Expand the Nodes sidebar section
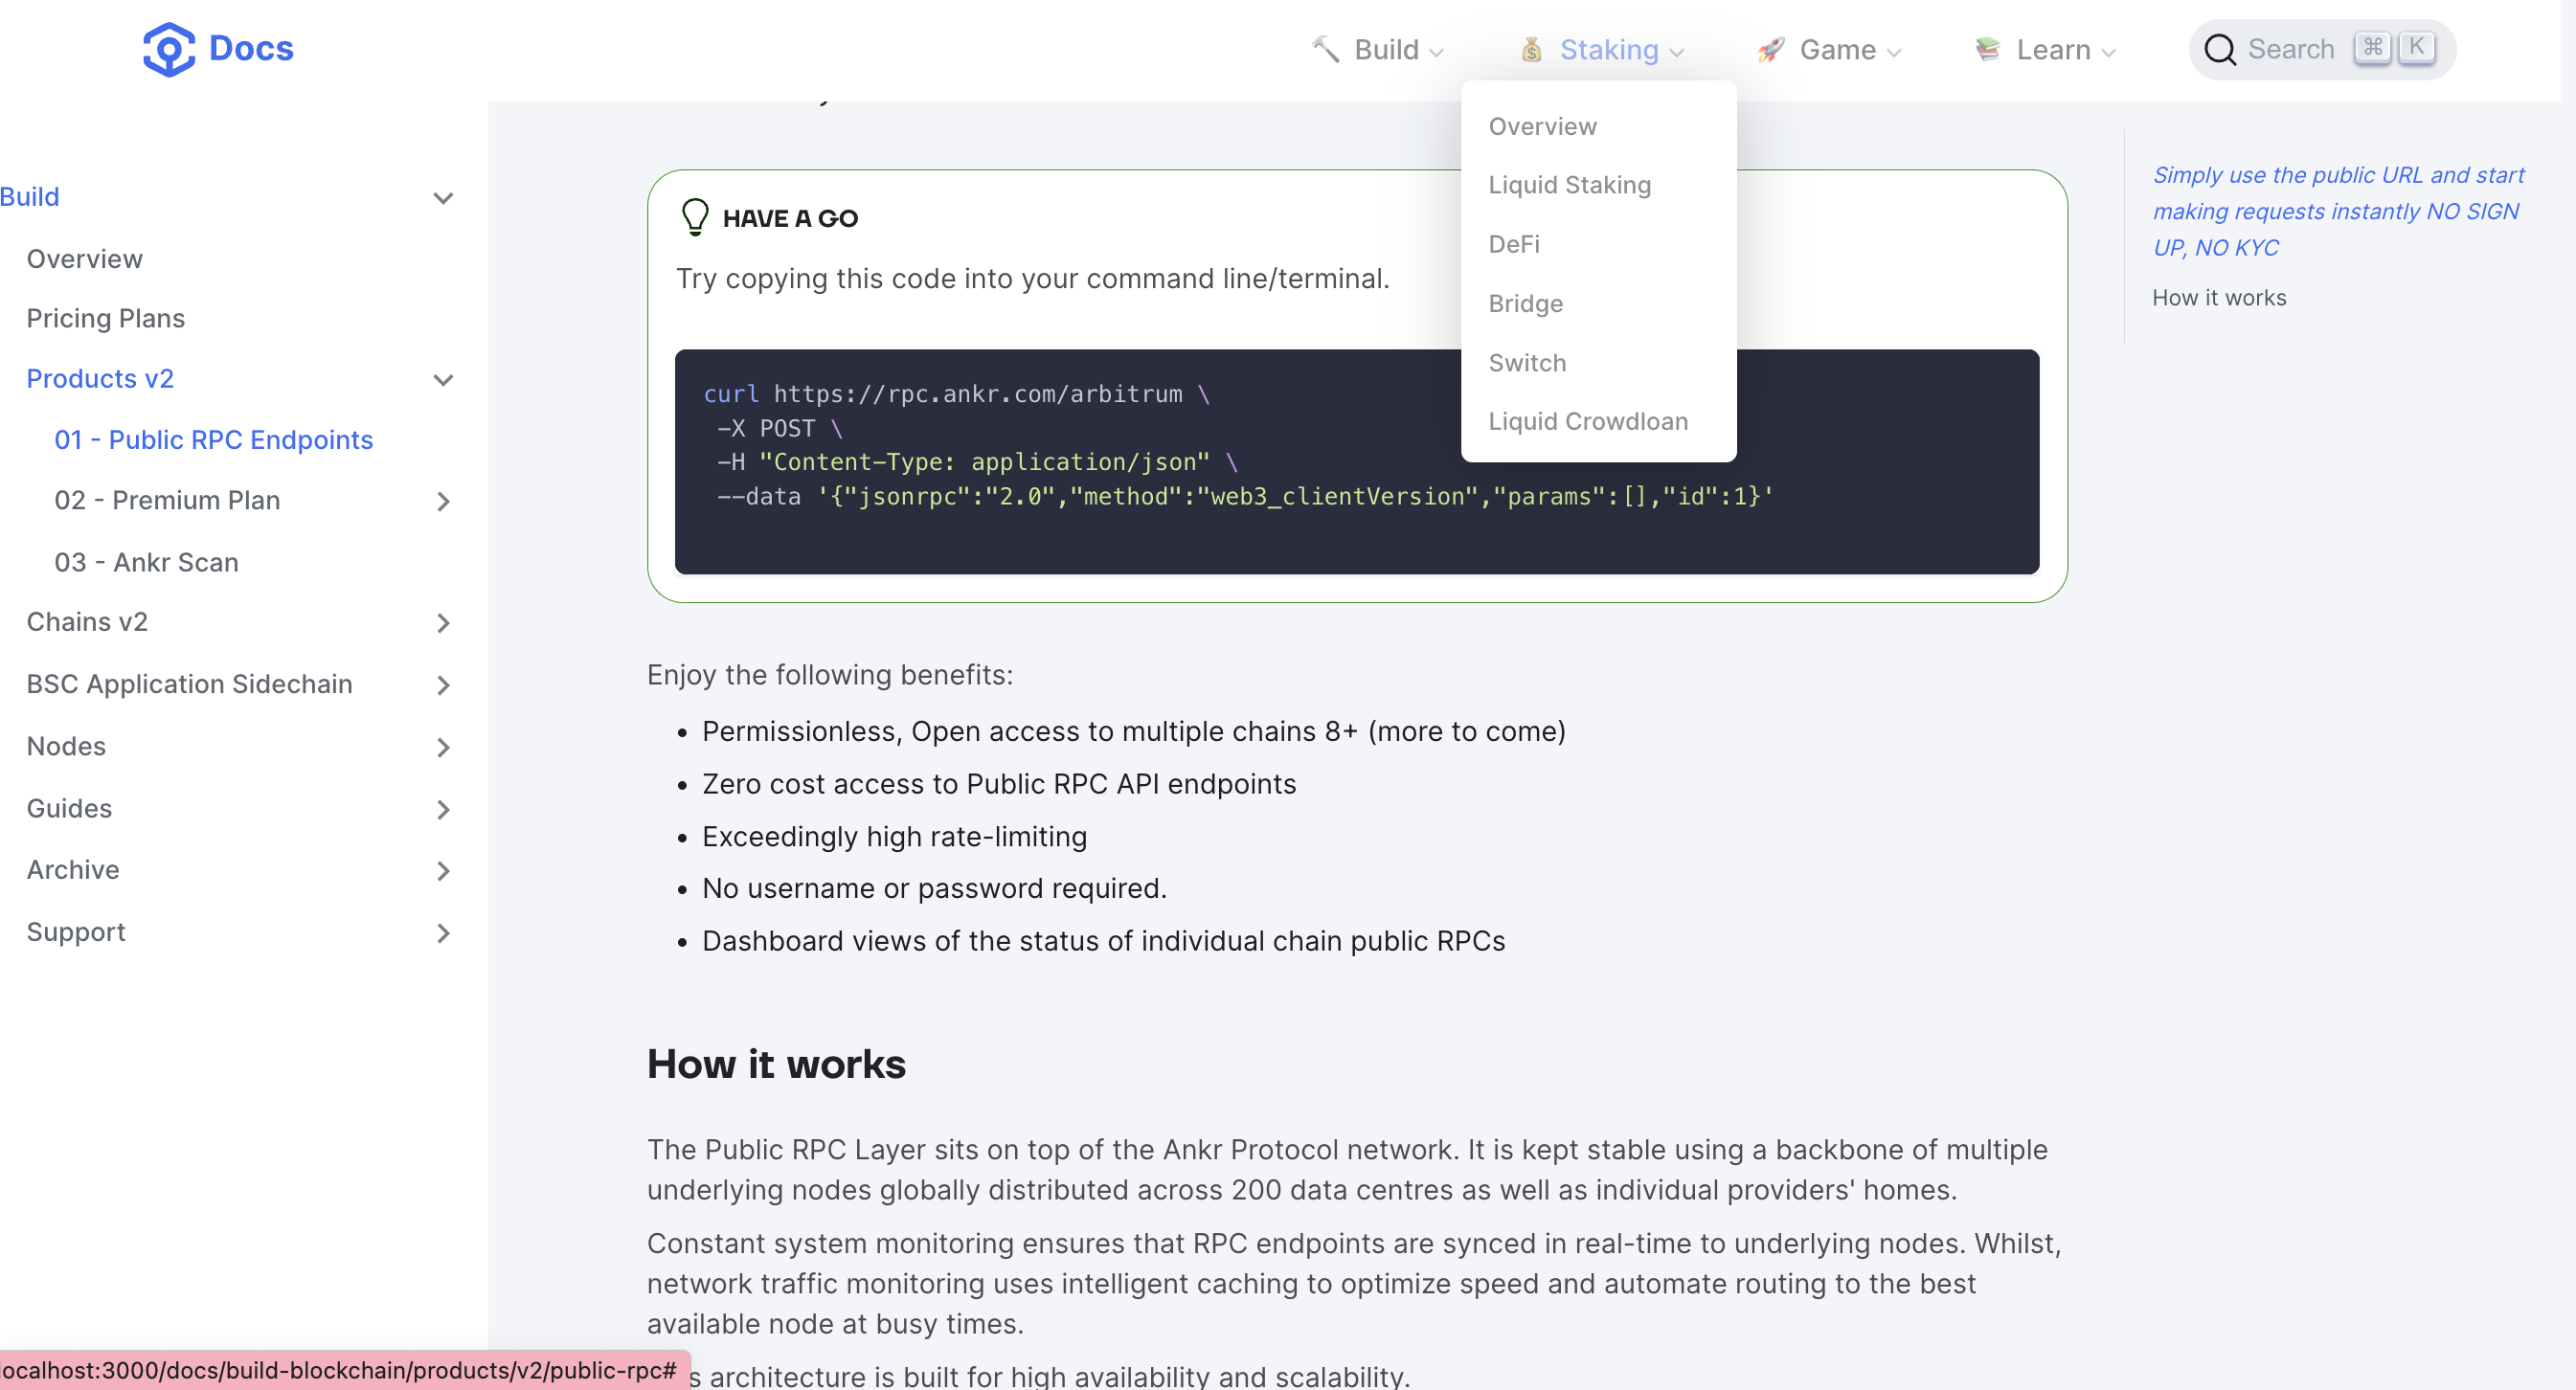 tap(443, 747)
